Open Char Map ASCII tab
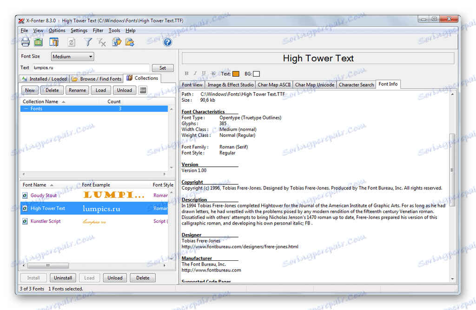Viewport: 476px width, 310px height. (x=274, y=85)
